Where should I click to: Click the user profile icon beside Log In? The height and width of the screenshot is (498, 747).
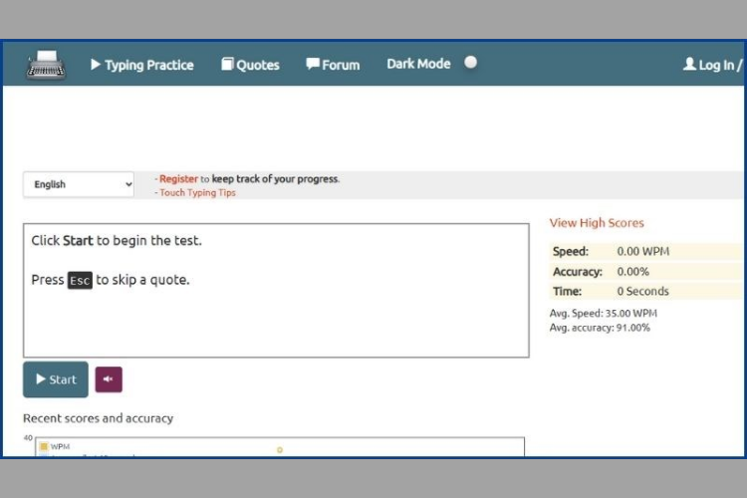pos(689,64)
